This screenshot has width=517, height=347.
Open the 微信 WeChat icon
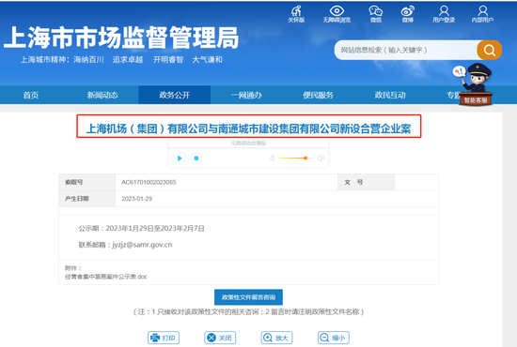pos(376,14)
